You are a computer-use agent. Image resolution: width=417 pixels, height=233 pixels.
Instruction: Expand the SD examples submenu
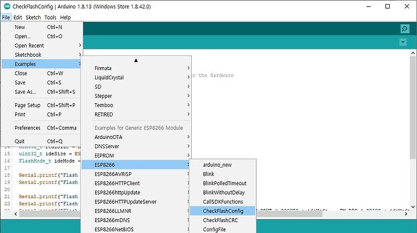coord(136,86)
